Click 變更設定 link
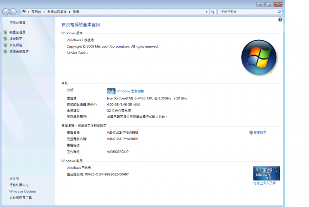Viewport: 309px width, 207px height. pos(260,132)
